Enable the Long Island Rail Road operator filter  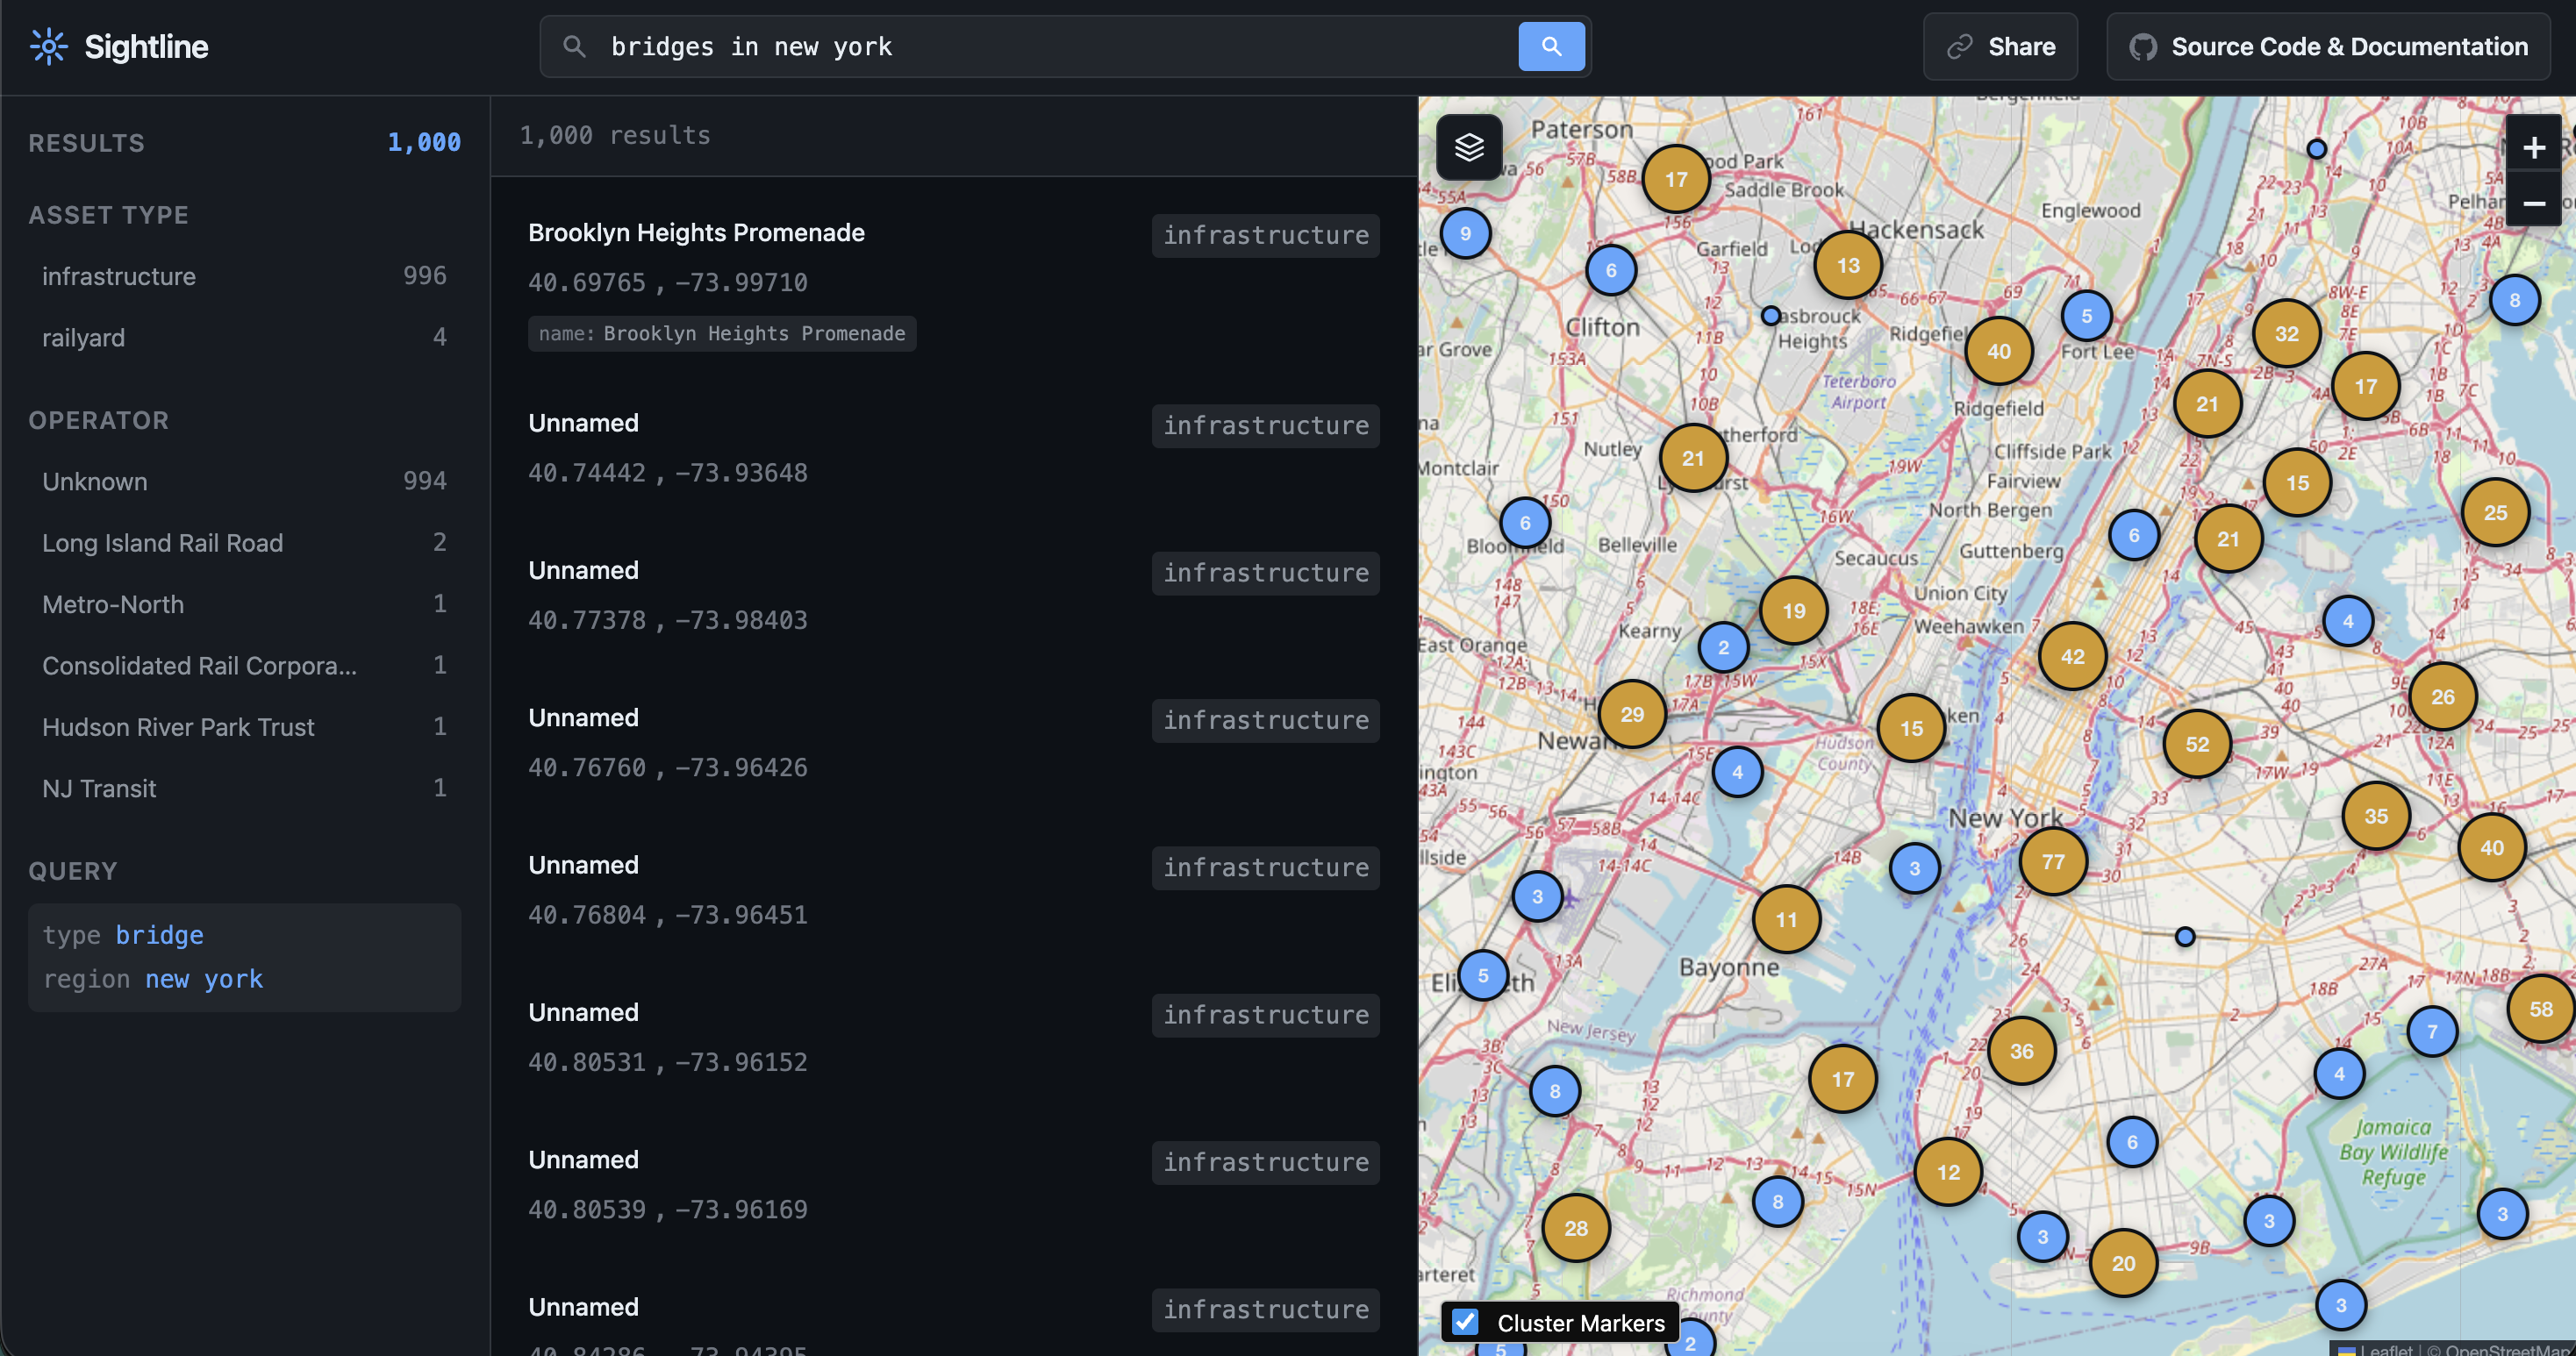click(162, 542)
